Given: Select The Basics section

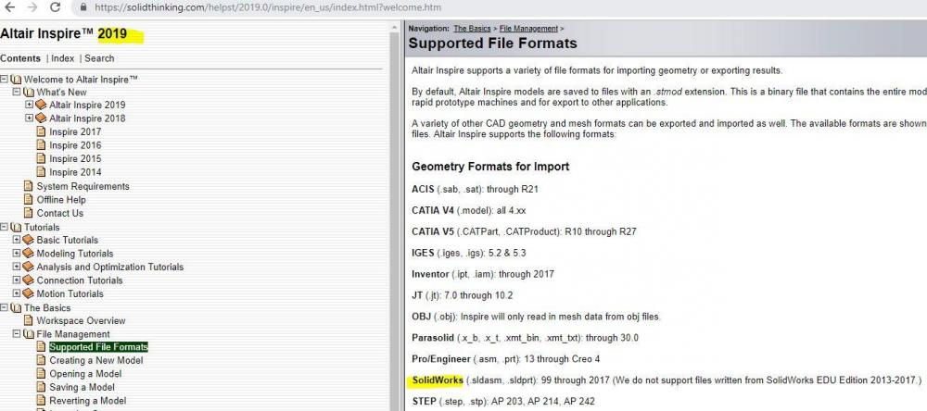Looking at the screenshot, I should [46, 308].
